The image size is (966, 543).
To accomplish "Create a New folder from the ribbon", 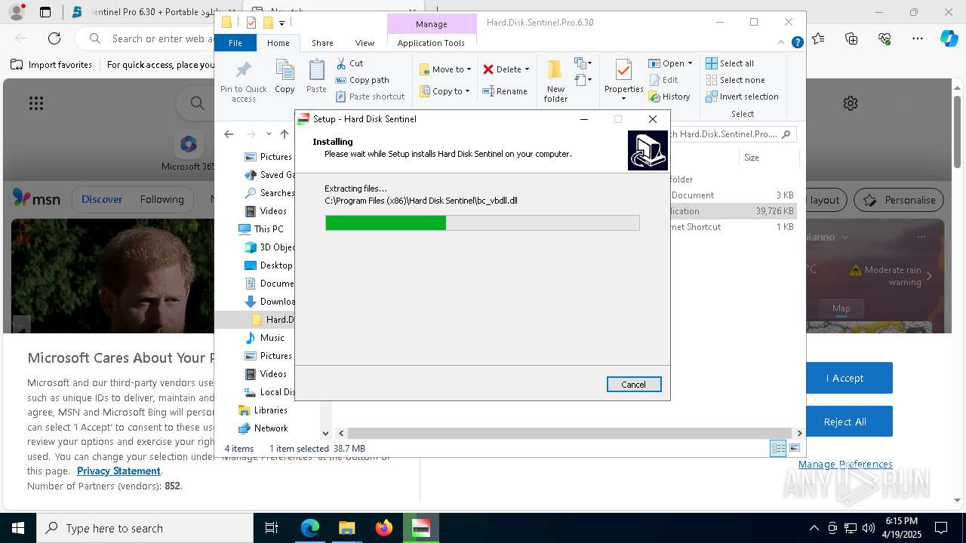I will tap(555, 81).
